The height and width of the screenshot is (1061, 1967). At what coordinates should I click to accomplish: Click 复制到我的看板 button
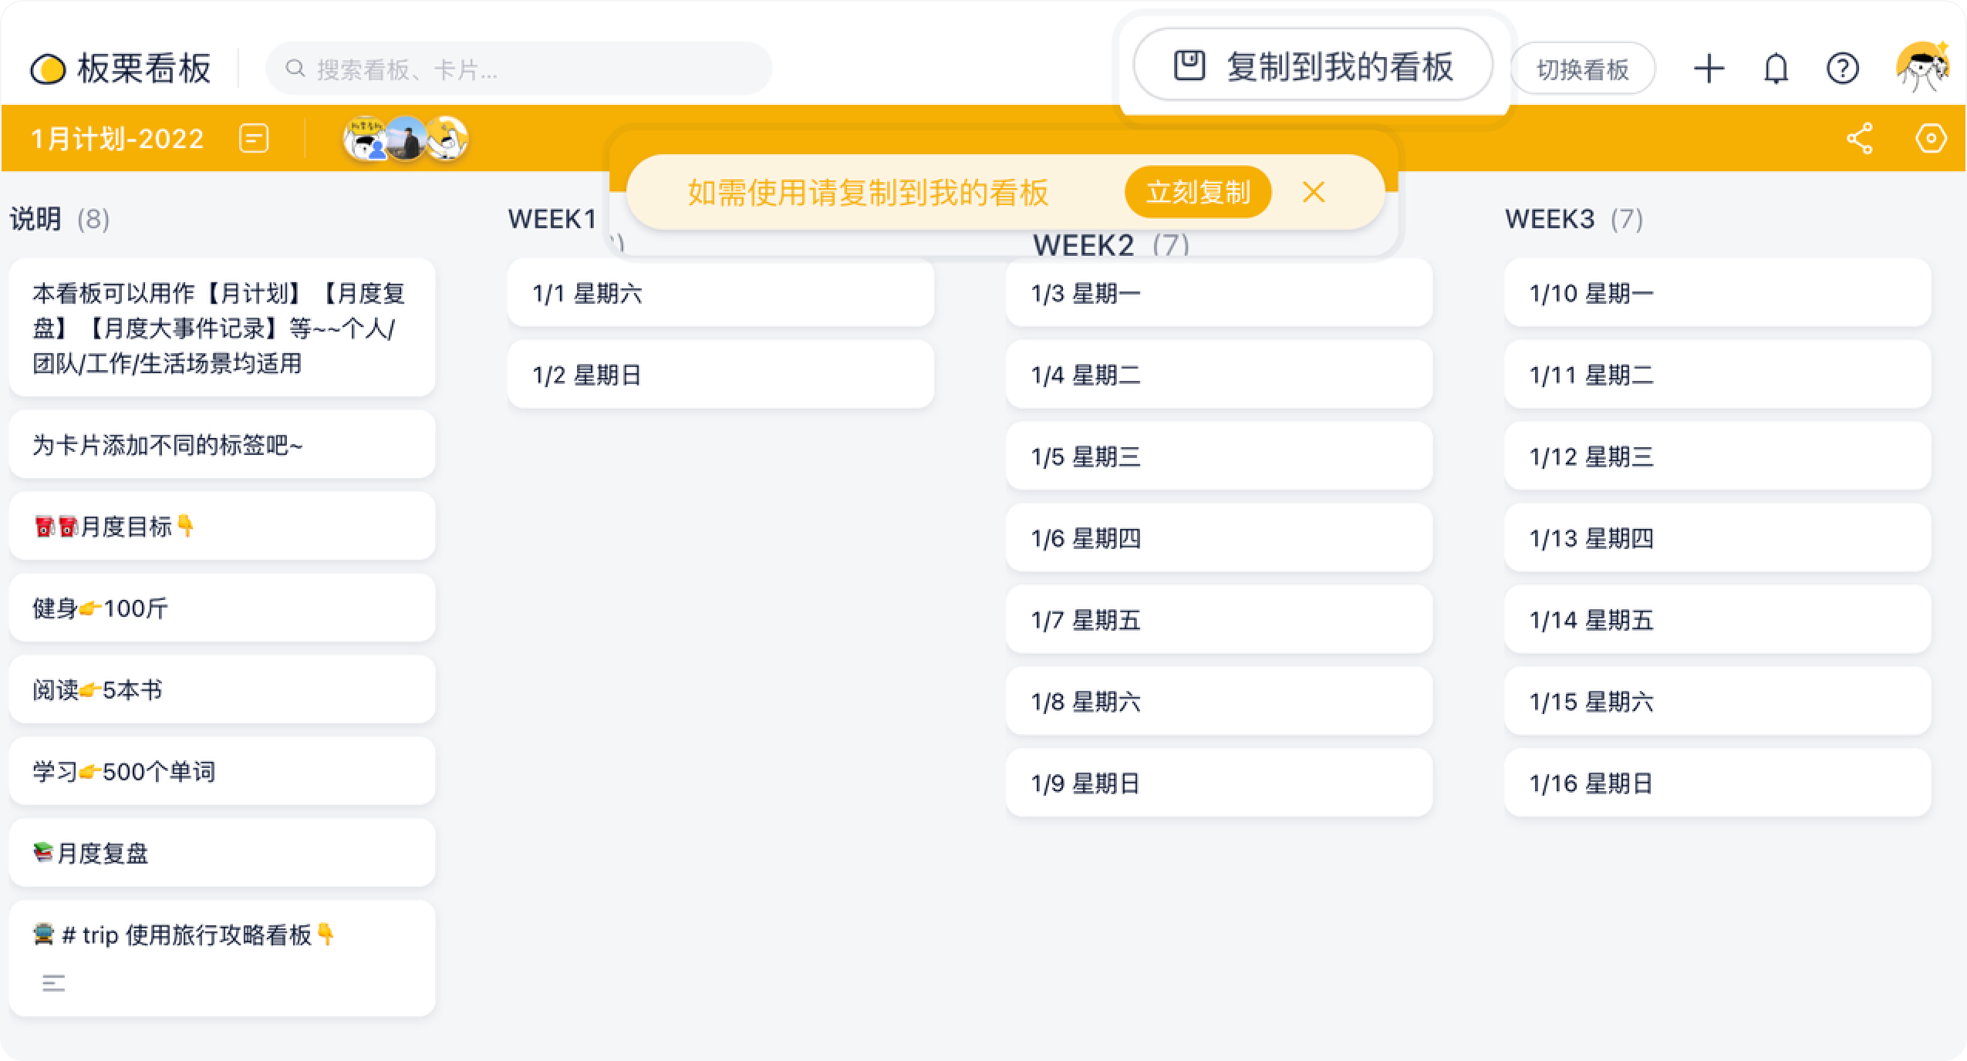[1312, 66]
